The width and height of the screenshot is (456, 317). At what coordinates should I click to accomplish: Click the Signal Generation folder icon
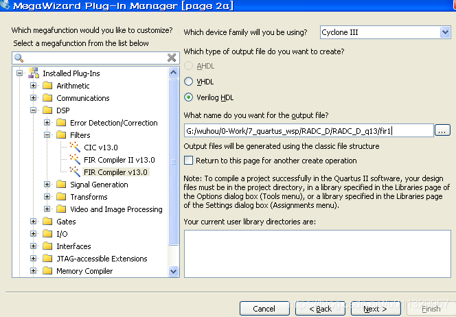(x=61, y=184)
